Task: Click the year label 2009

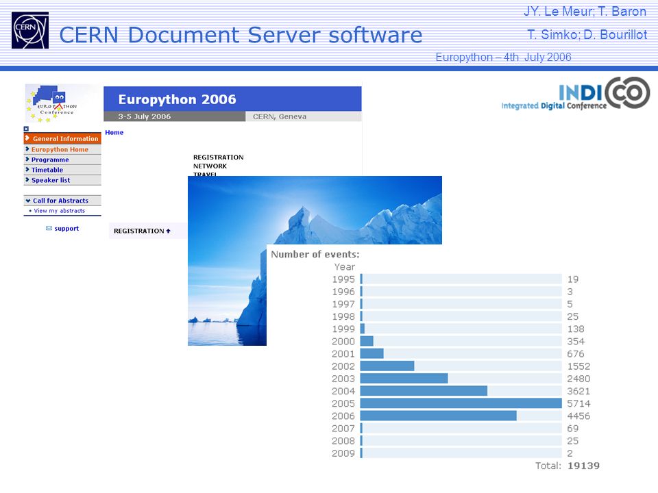Action: click(x=343, y=453)
